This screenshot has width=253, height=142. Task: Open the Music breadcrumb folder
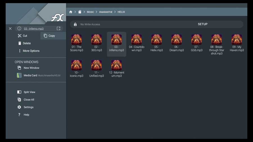click(90, 12)
